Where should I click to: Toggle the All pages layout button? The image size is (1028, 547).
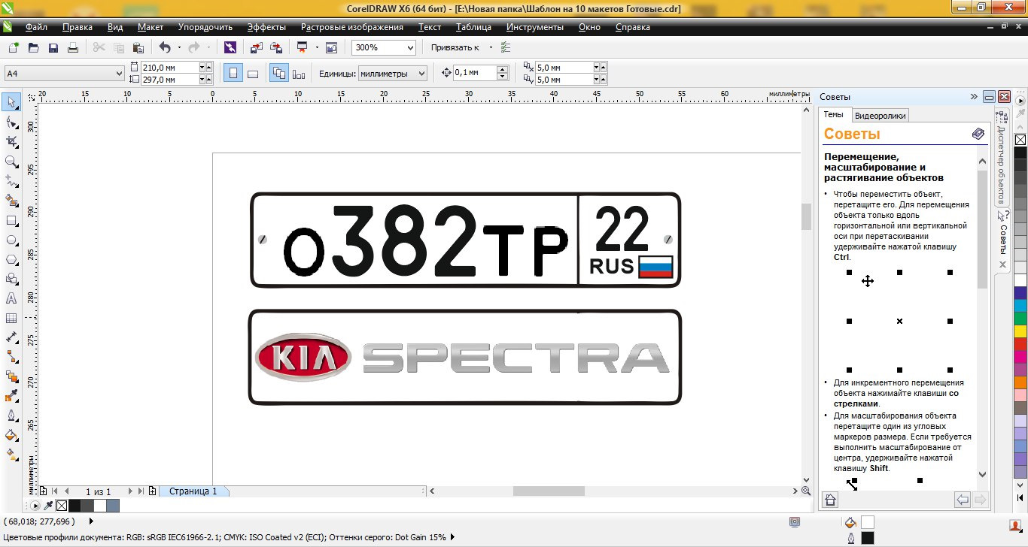click(278, 73)
